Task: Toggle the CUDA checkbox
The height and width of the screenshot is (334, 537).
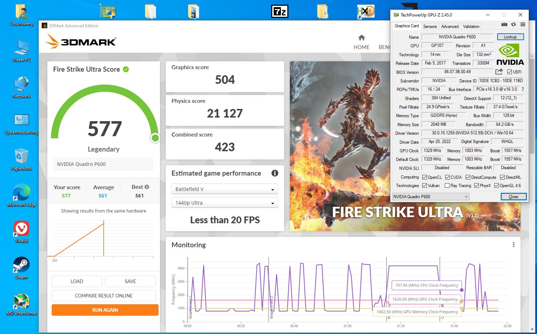Action: [447, 177]
